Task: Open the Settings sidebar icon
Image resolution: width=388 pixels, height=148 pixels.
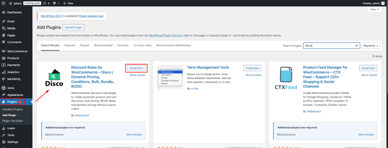Action: 4,142
